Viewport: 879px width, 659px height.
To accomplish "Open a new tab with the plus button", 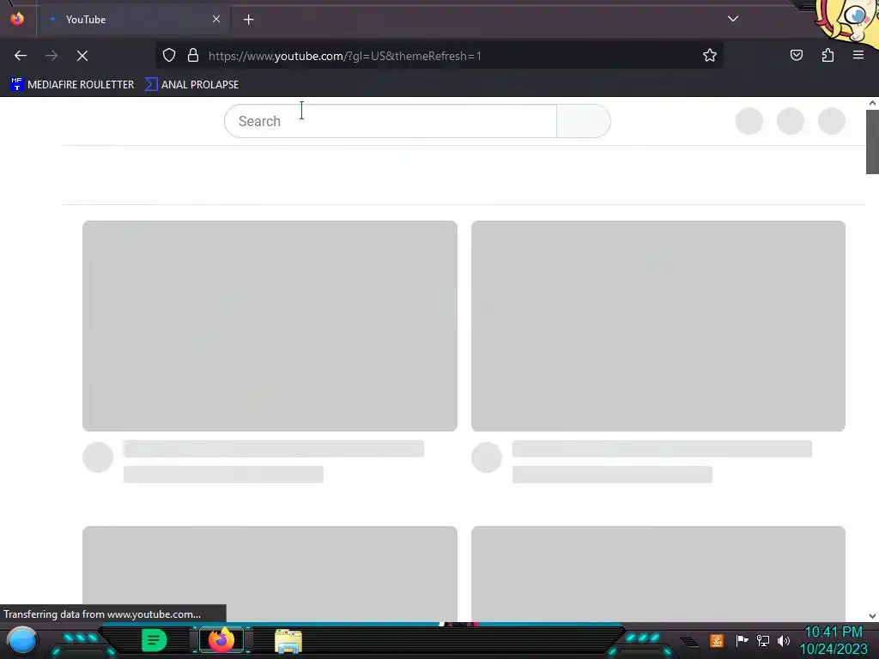I will (x=248, y=20).
